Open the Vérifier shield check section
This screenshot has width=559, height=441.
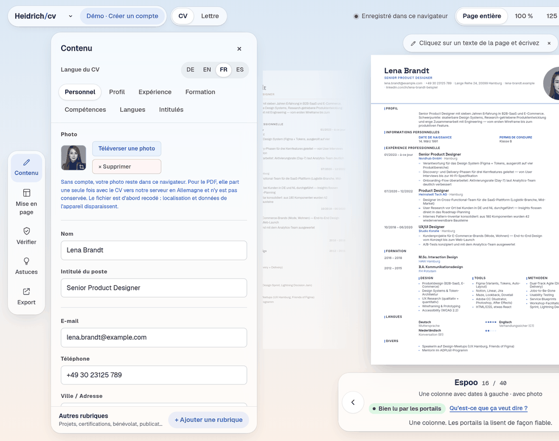click(x=26, y=236)
